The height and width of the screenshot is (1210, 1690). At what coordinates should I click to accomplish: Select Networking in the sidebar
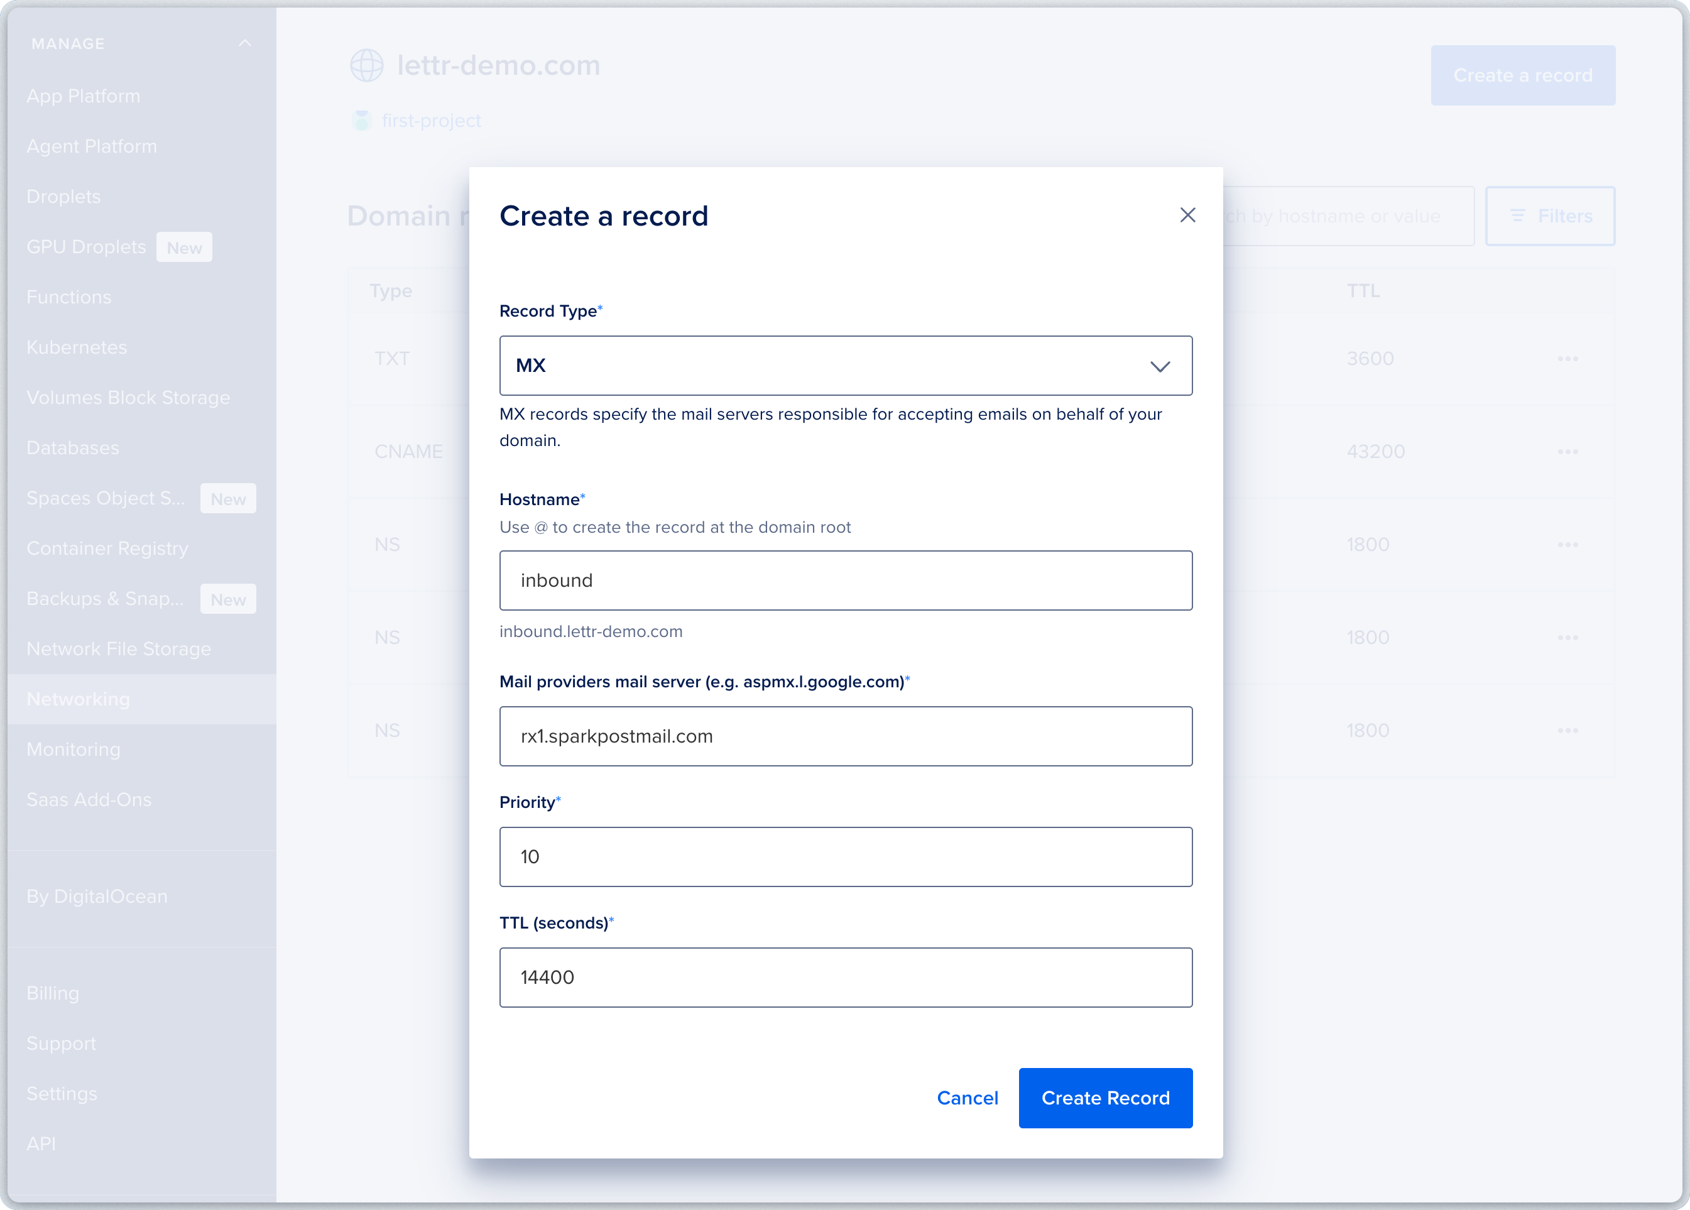click(x=79, y=699)
